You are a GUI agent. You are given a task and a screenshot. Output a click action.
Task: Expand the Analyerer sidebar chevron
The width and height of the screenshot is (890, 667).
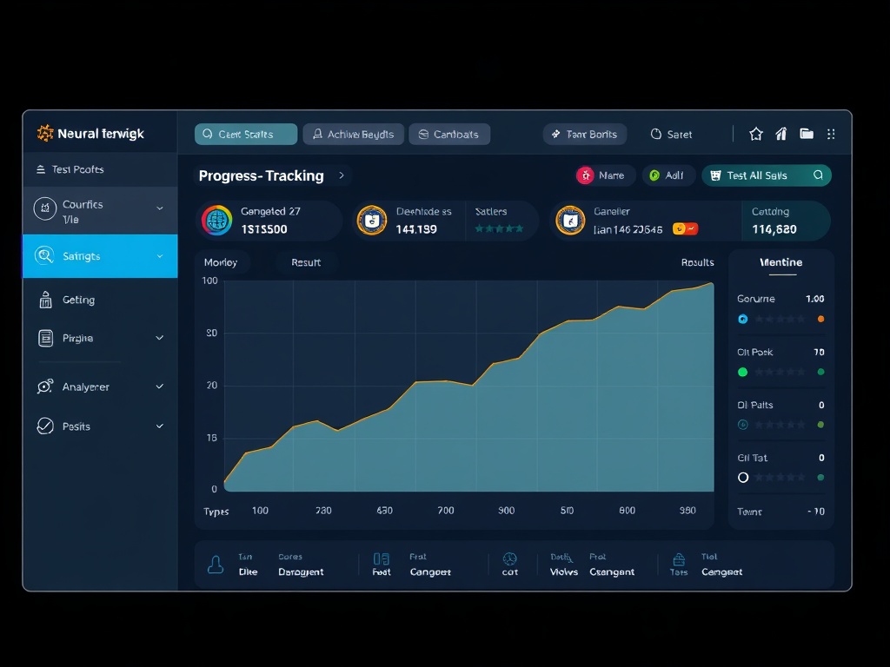click(159, 386)
